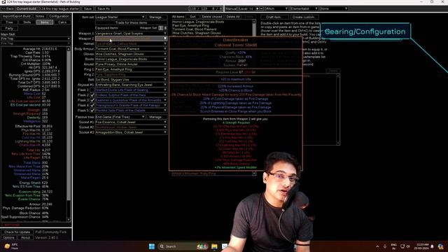Screen dimensions: 448x252
Task: Click the Save As button
Action: 104,9
